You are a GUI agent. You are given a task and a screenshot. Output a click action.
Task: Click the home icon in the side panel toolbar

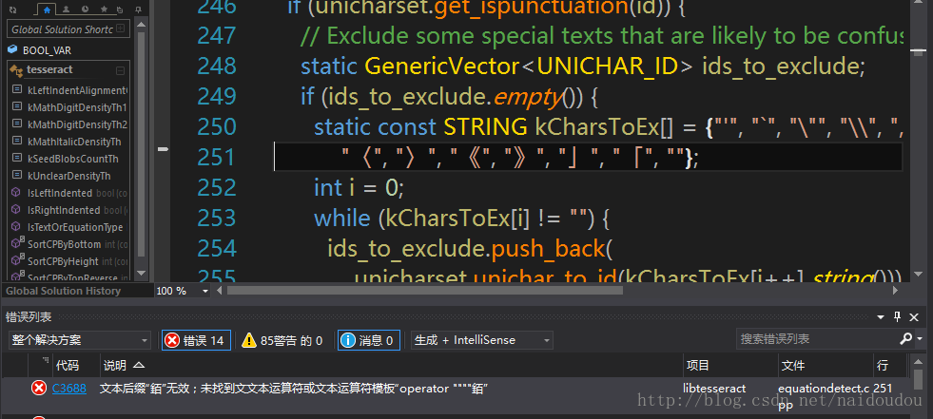48,10
